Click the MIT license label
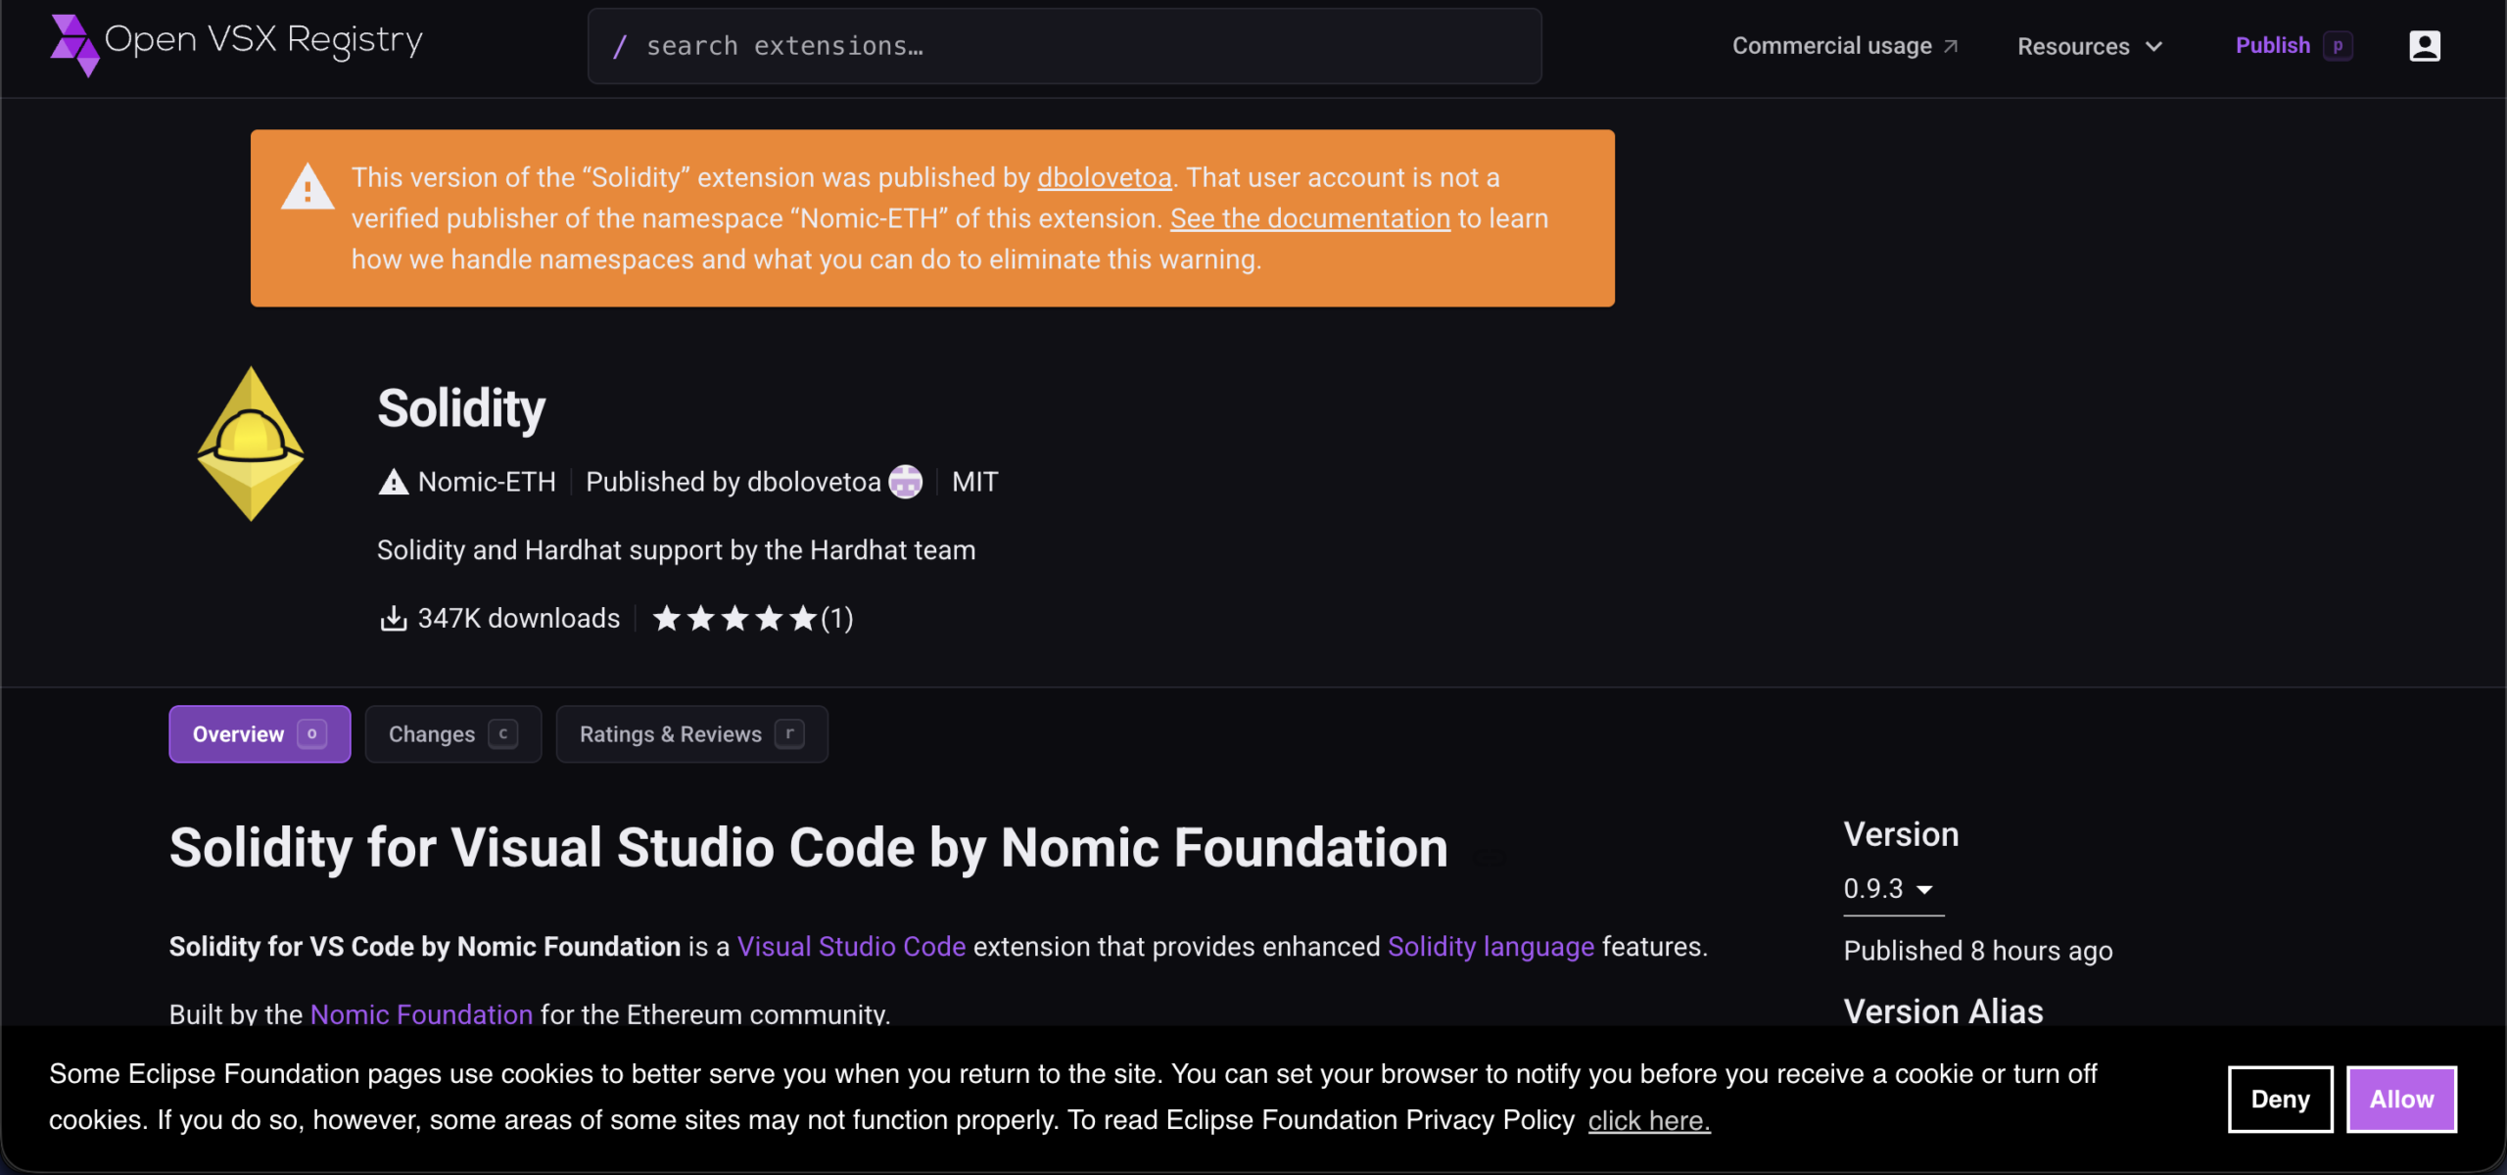This screenshot has width=2507, height=1175. (975, 482)
